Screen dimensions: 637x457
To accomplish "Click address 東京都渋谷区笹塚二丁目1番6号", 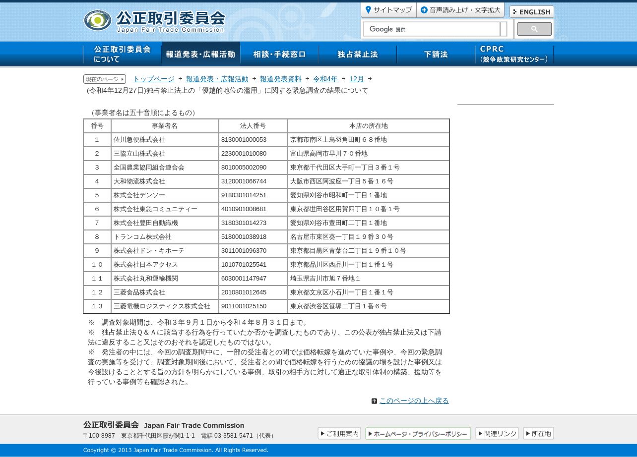I will coord(338,306).
